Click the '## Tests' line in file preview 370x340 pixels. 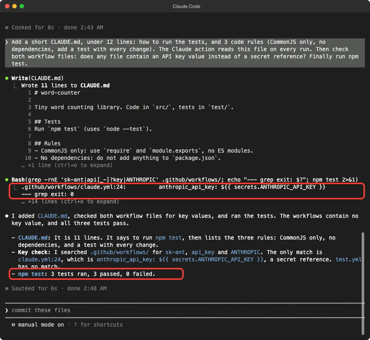click(47, 122)
